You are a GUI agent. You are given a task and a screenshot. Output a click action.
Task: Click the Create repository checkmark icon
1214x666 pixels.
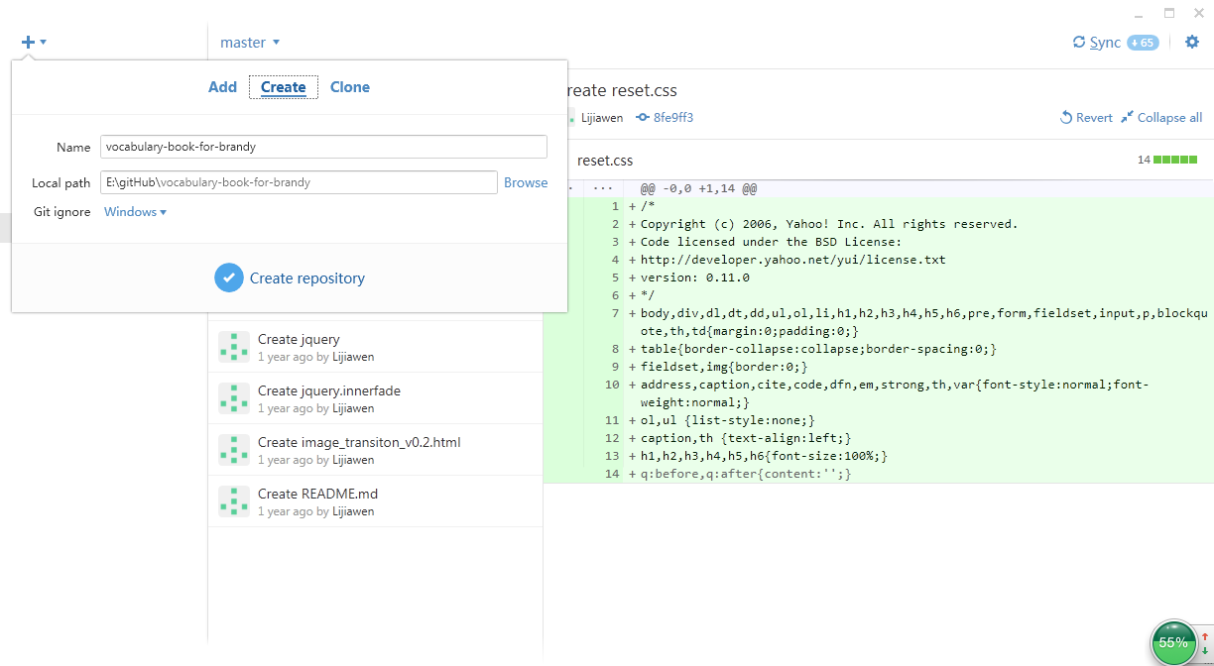229,277
